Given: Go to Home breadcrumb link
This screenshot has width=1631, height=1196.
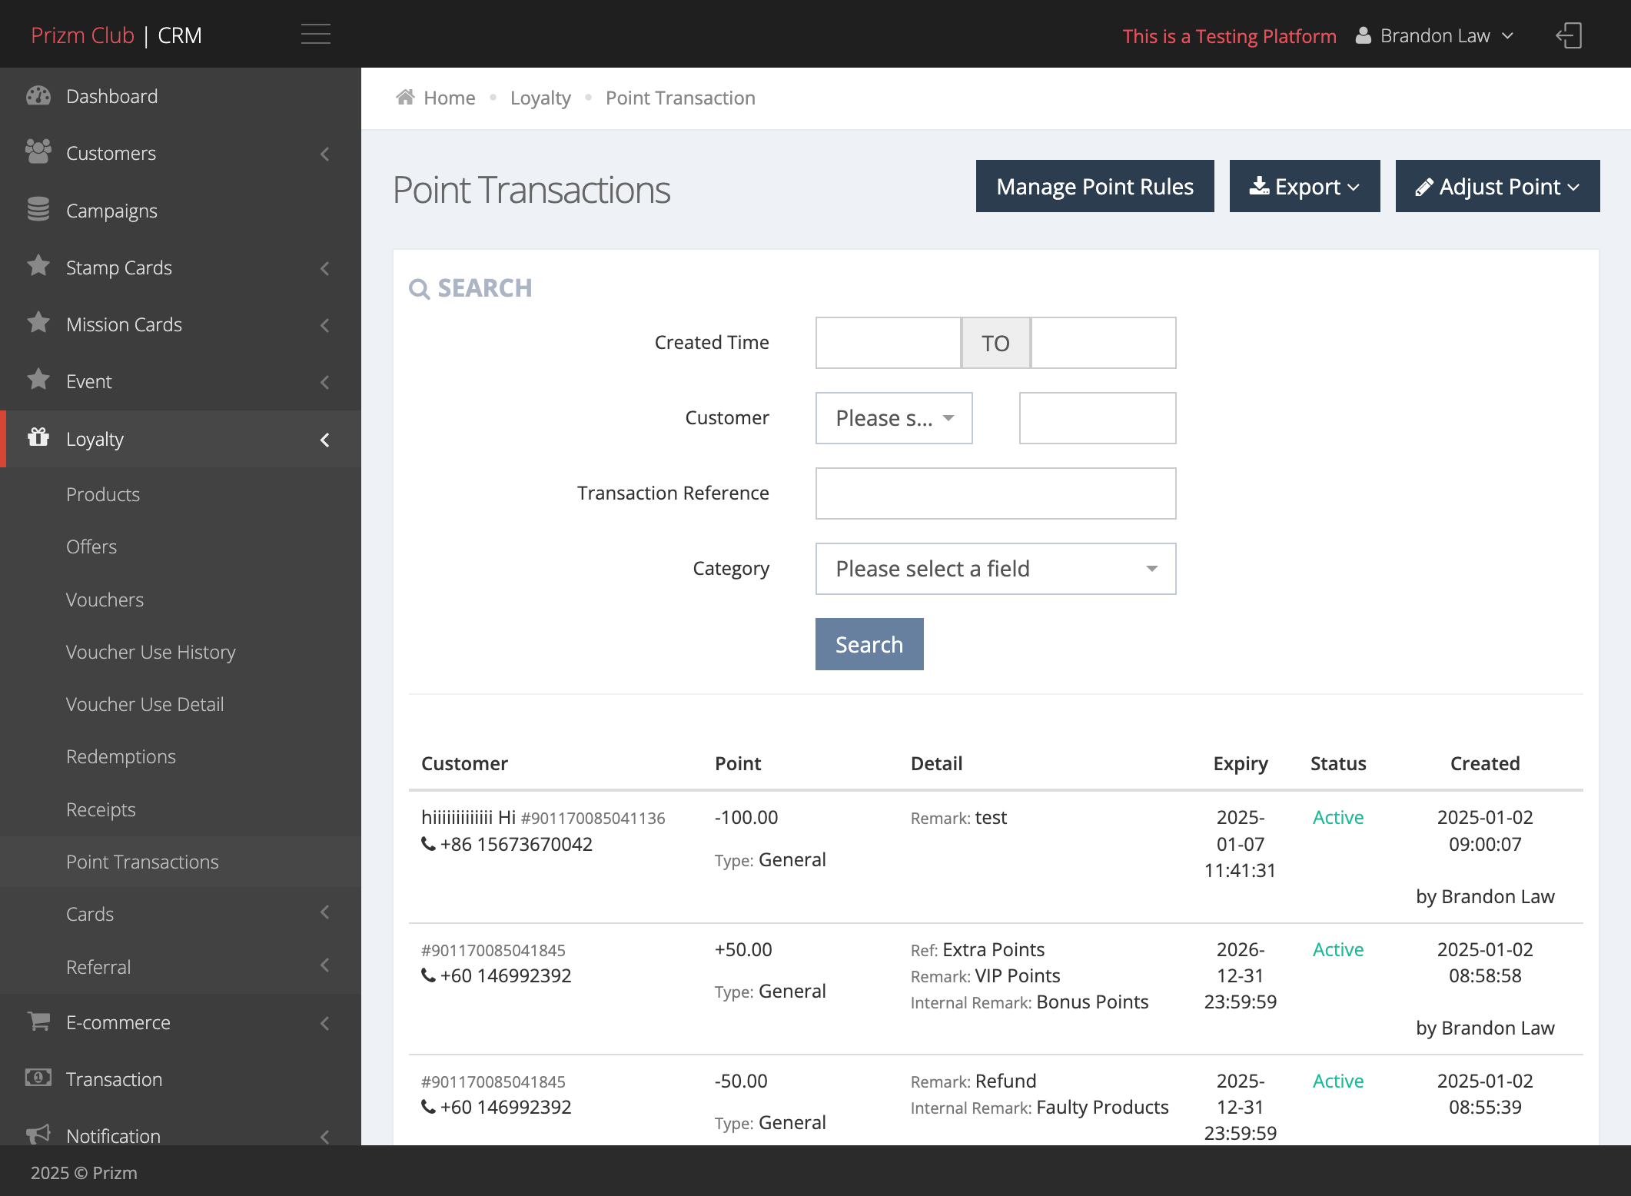Looking at the screenshot, I should click(449, 98).
